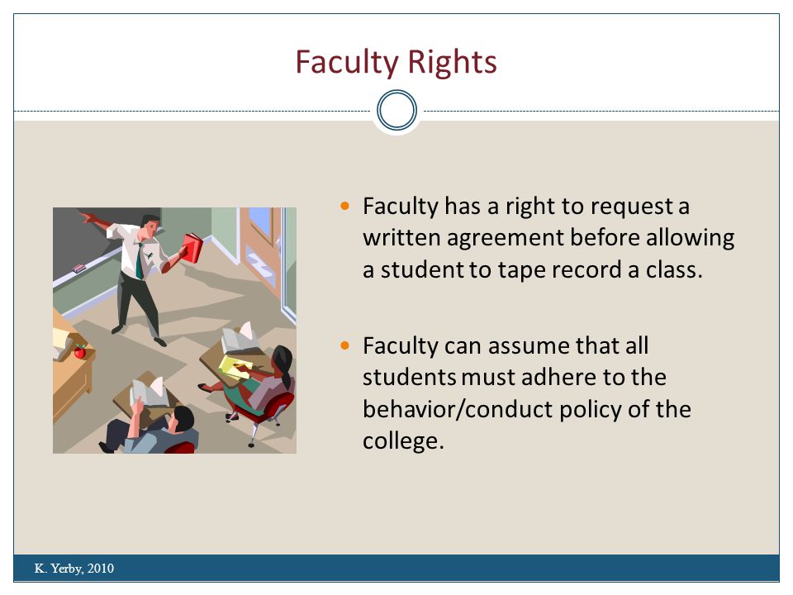This screenshot has height=595, width=793.
Task: Click the first orange bullet point
Action: click(345, 206)
